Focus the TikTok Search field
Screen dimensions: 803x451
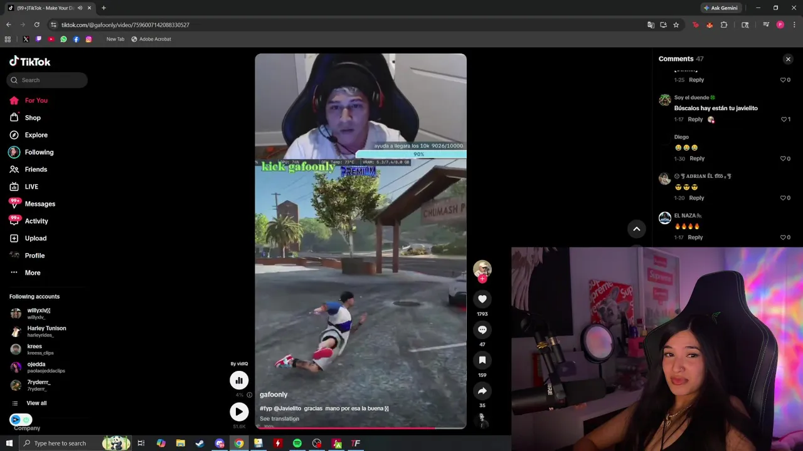(x=47, y=80)
